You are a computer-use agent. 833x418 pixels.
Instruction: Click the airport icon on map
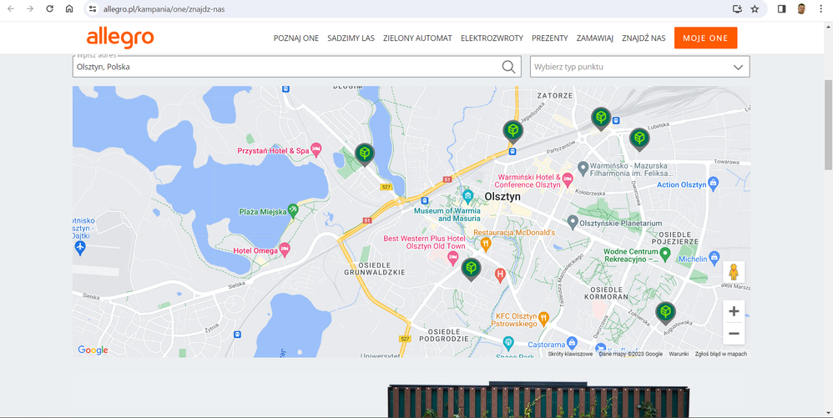click(79, 246)
